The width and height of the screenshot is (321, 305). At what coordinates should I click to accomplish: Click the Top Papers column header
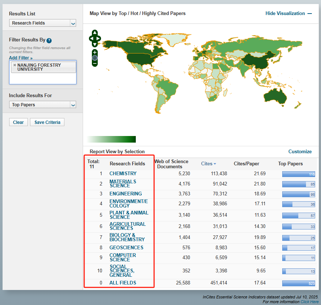(x=290, y=163)
